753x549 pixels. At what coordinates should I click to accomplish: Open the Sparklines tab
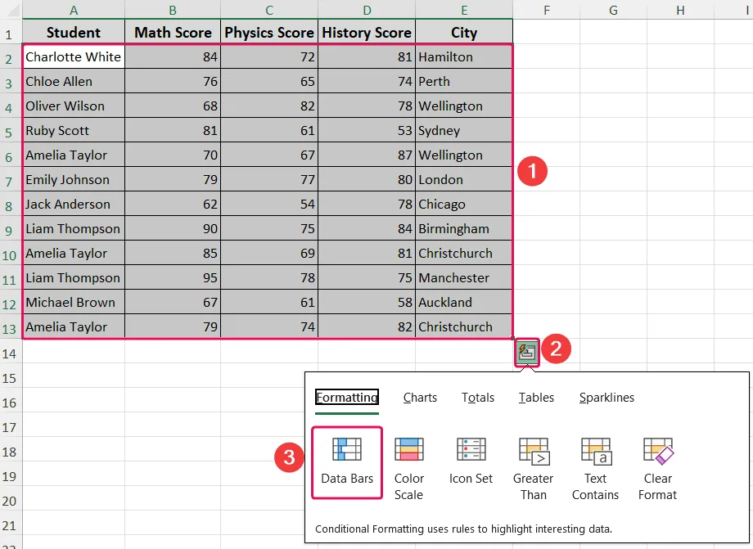pos(606,398)
